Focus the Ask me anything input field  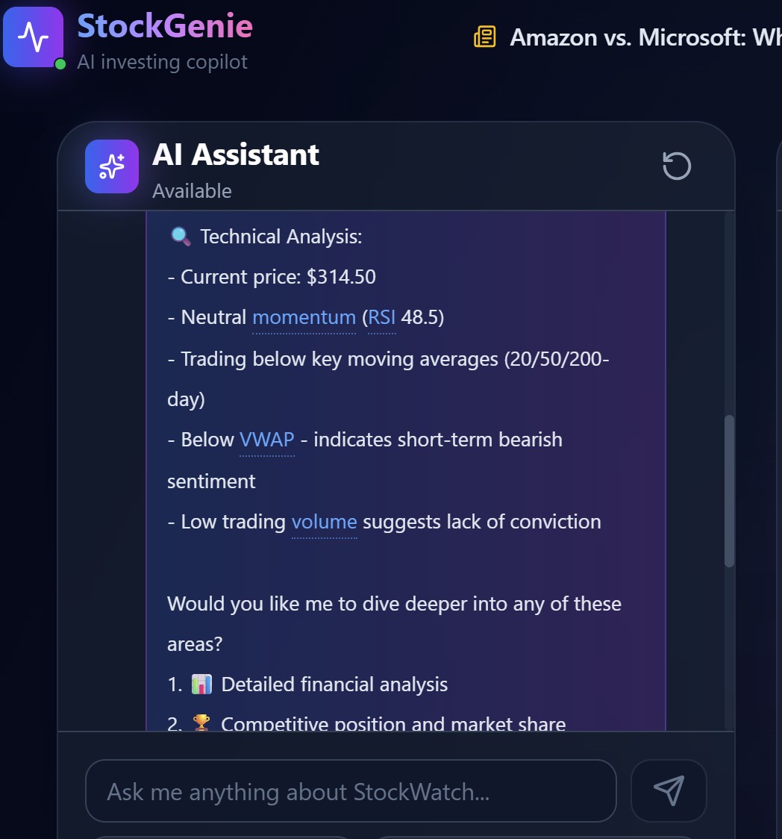(x=351, y=791)
